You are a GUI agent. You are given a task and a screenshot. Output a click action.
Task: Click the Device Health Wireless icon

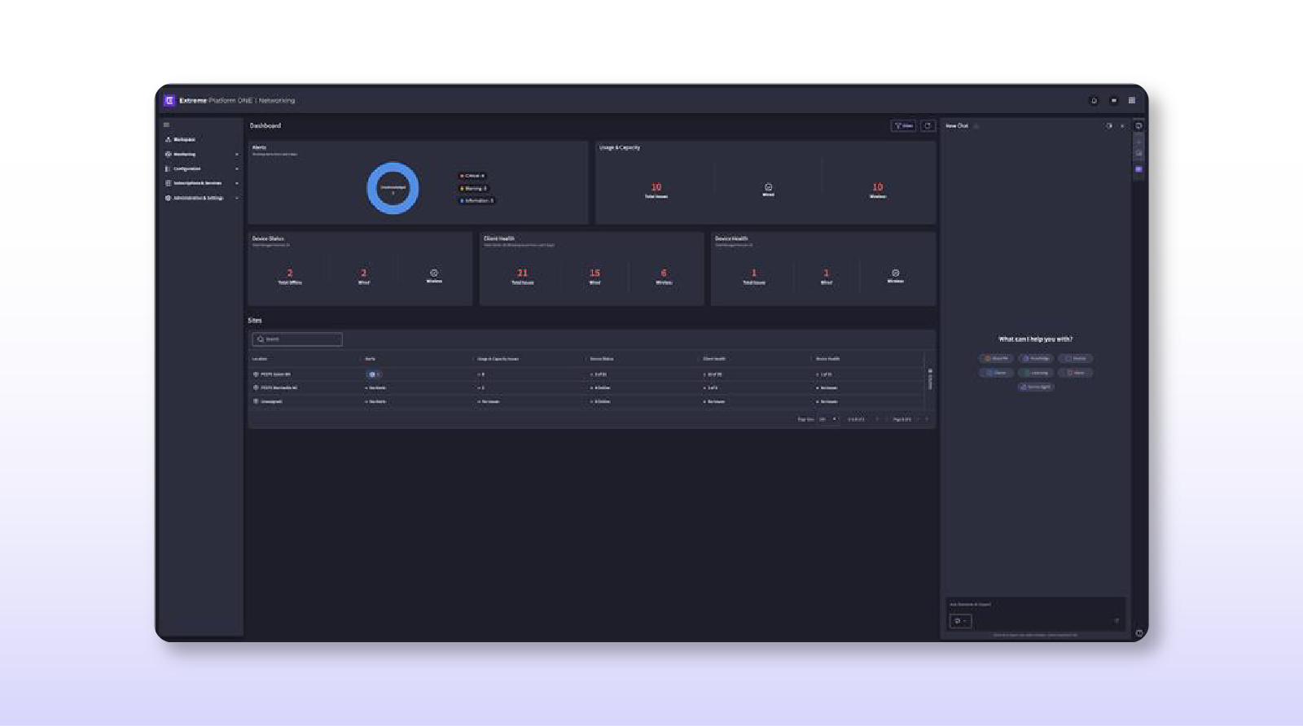[896, 273]
